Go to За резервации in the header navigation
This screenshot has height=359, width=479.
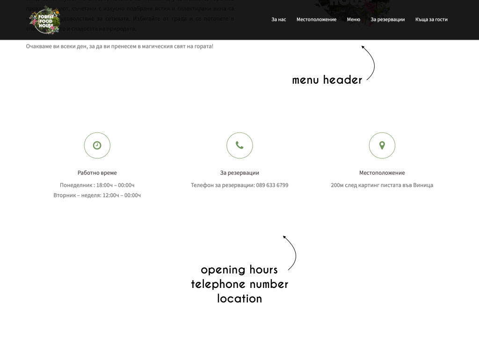[387, 20]
